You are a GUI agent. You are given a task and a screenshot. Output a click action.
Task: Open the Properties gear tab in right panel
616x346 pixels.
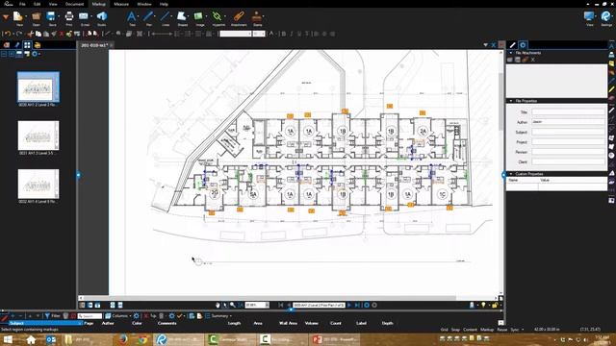[523, 45]
